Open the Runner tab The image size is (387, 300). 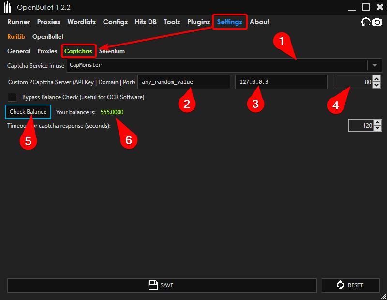click(x=18, y=22)
